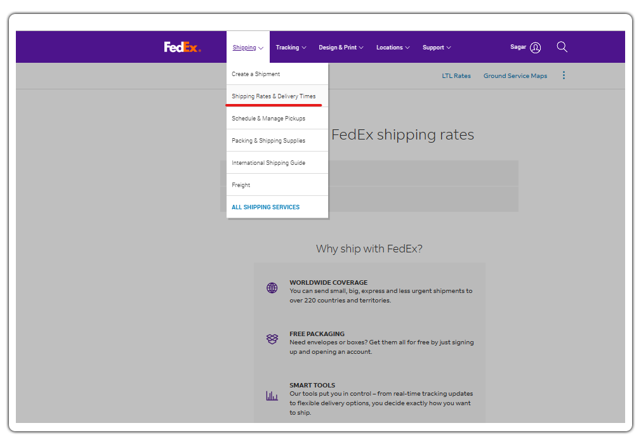The width and height of the screenshot is (641, 442).
Task: Open International Shipping Guide
Action: pyautogui.click(x=277, y=162)
